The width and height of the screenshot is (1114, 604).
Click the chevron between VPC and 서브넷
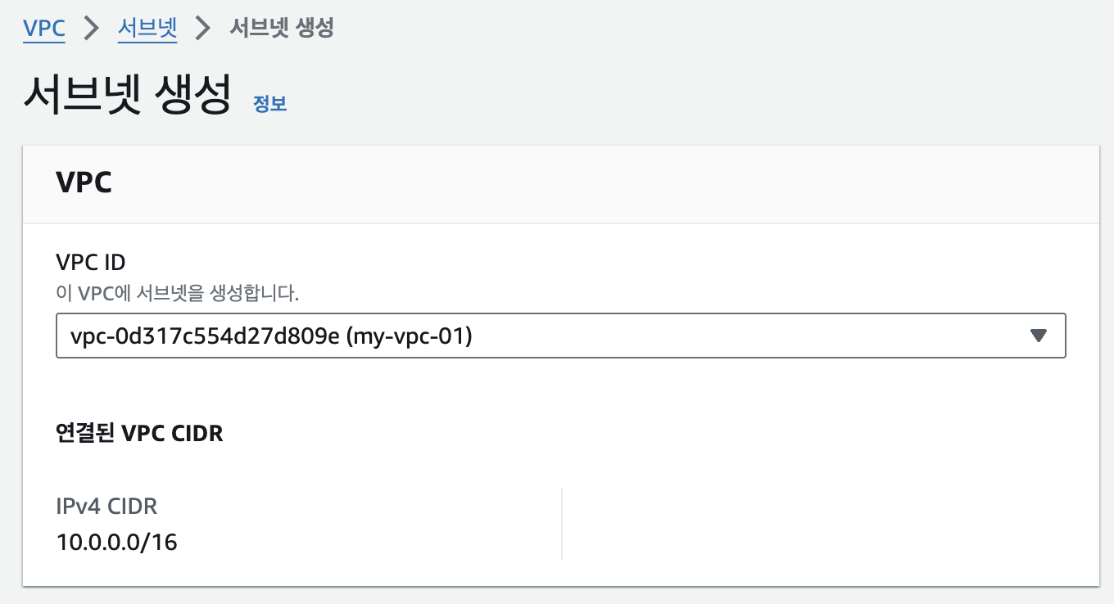click(x=90, y=28)
